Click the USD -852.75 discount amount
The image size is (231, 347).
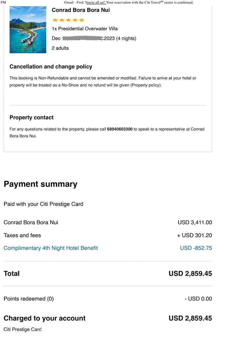tap(196, 248)
